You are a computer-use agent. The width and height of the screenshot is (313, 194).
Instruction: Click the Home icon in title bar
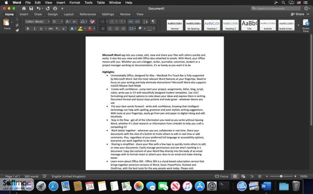[24, 8]
